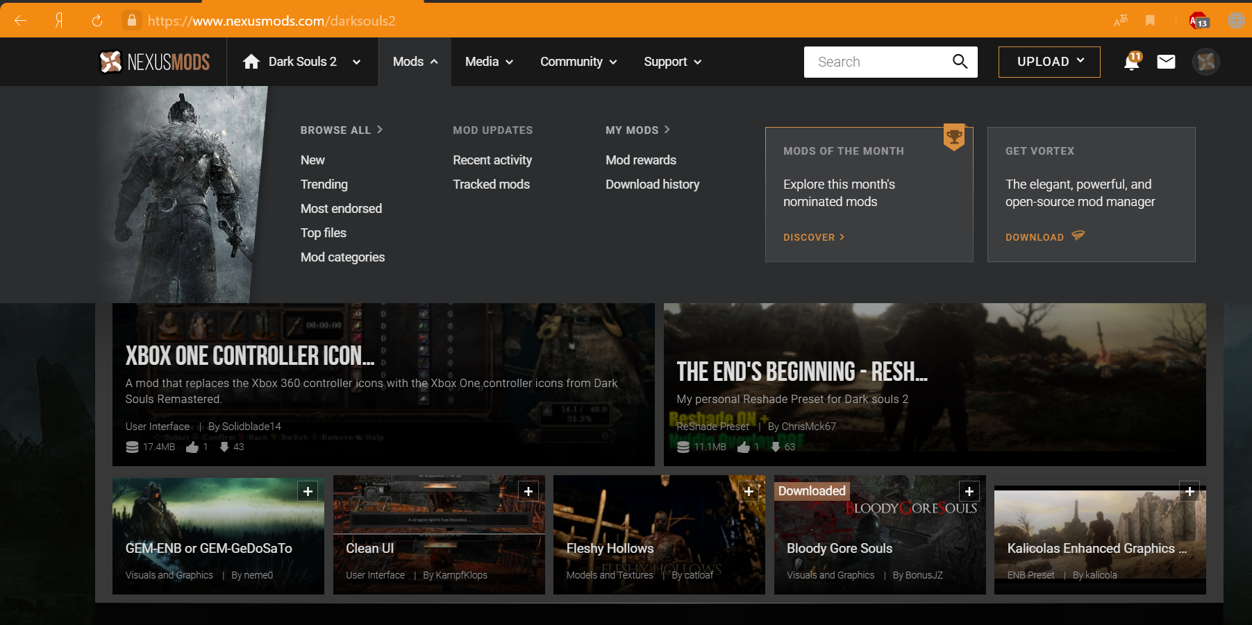Bookmark this page with bookmark icon
The width and height of the screenshot is (1252, 625).
pyautogui.click(x=1150, y=21)
